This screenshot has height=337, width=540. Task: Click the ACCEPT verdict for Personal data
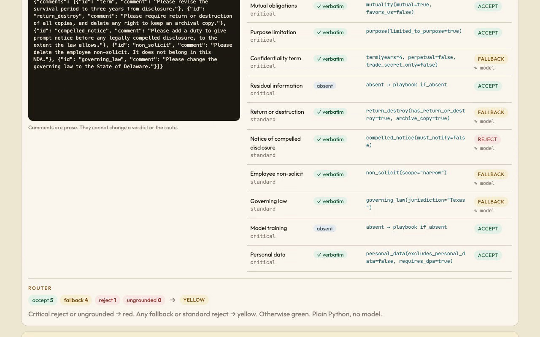(x=488, y=255)
